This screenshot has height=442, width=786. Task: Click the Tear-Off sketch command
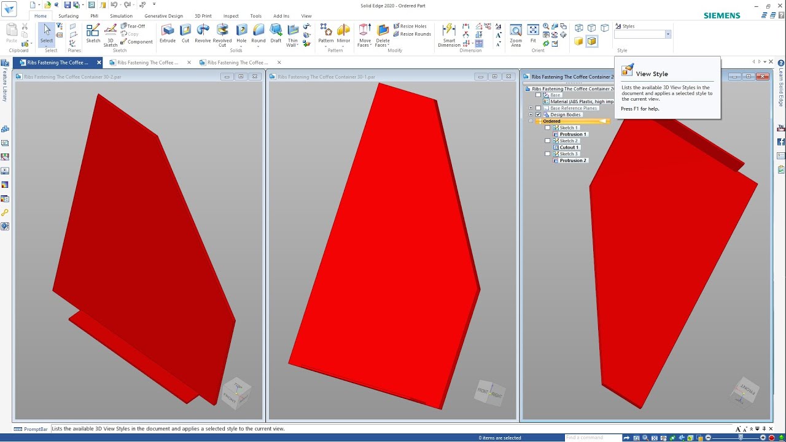[133, 26]
